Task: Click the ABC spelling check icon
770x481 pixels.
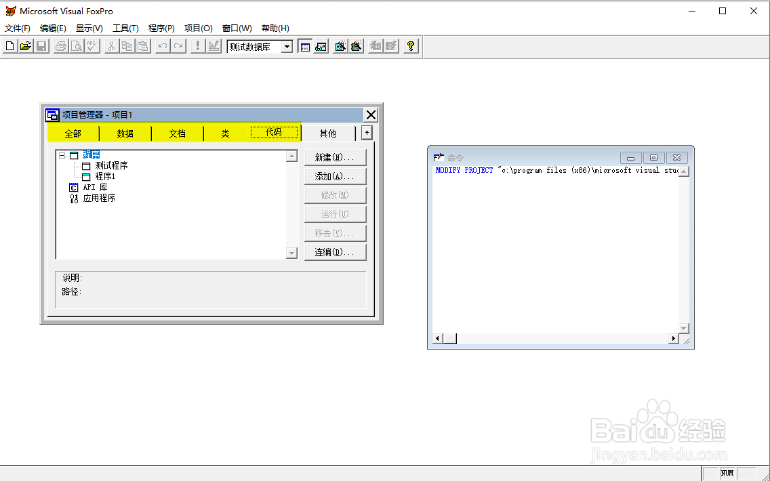Action: click(92, 46)
